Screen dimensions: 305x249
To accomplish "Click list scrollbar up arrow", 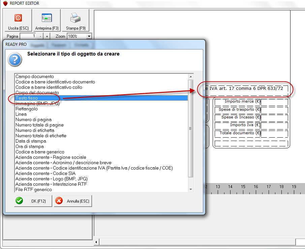I will (191, 77).
